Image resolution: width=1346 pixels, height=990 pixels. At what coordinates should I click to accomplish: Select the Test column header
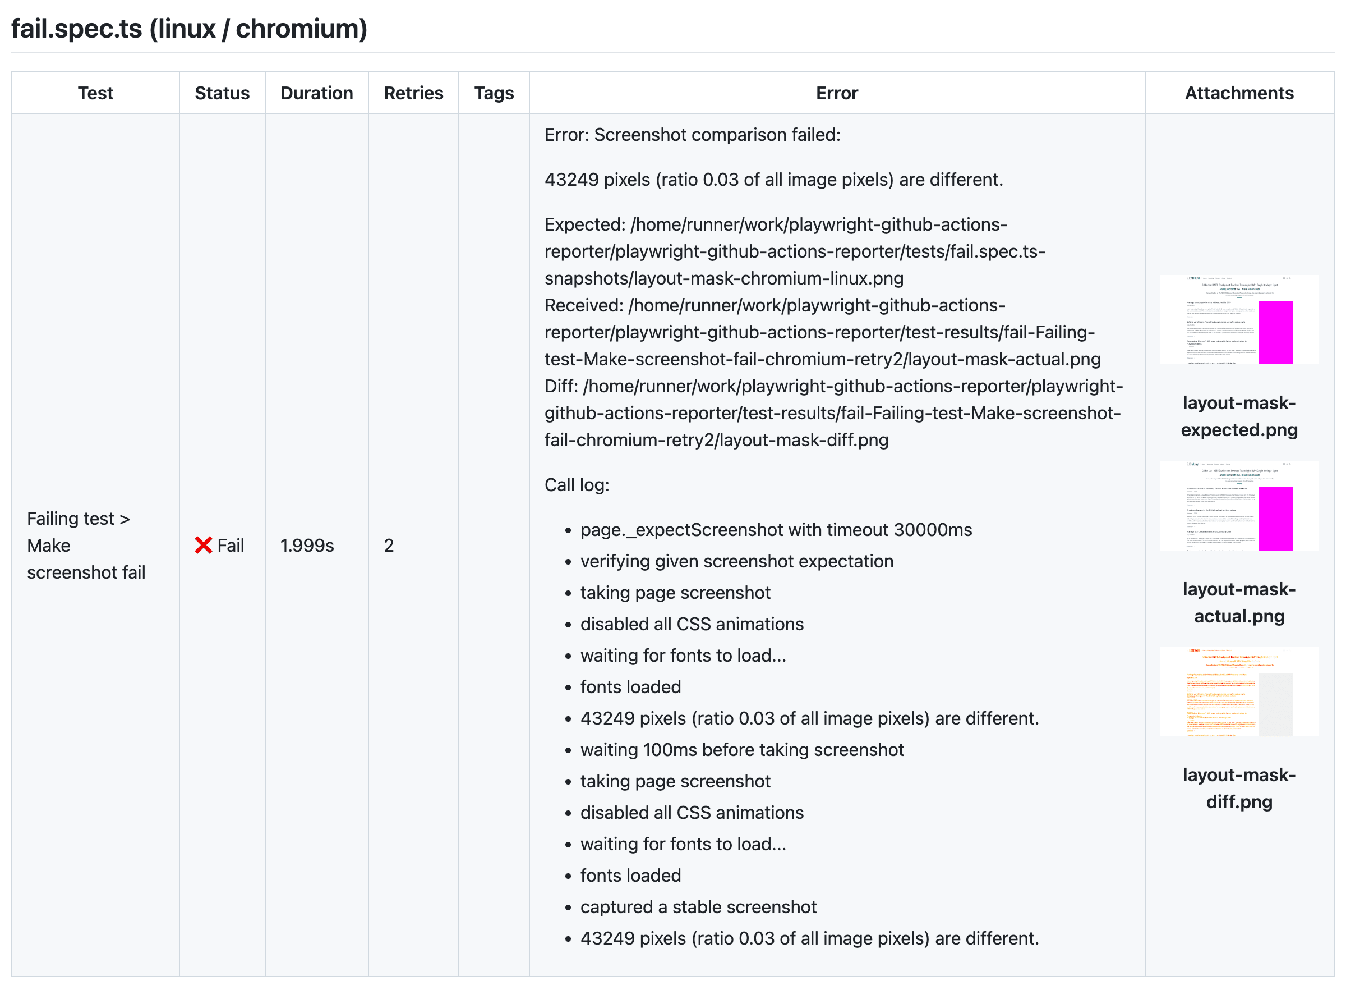coord(95,93)
